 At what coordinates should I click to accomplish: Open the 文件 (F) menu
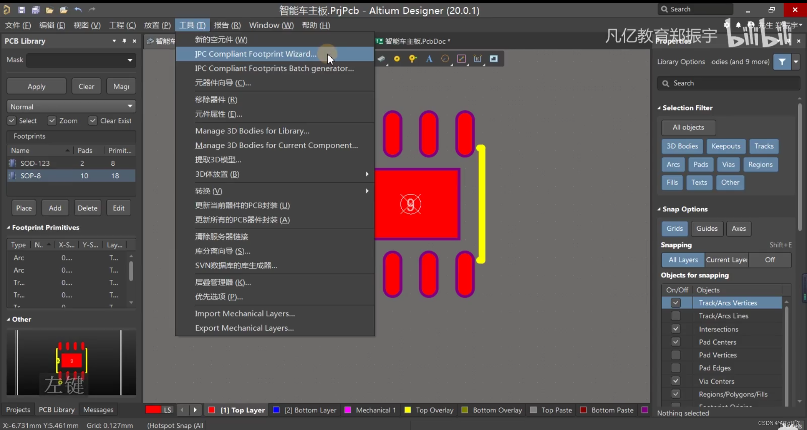coord(18,25)
